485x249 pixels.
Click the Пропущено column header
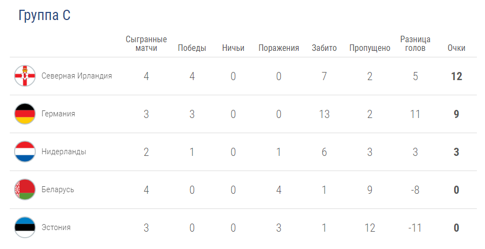click(370, 48)
